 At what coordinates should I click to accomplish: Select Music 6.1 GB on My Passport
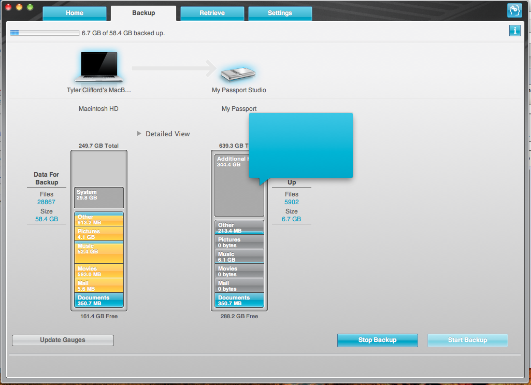(239, 256)
